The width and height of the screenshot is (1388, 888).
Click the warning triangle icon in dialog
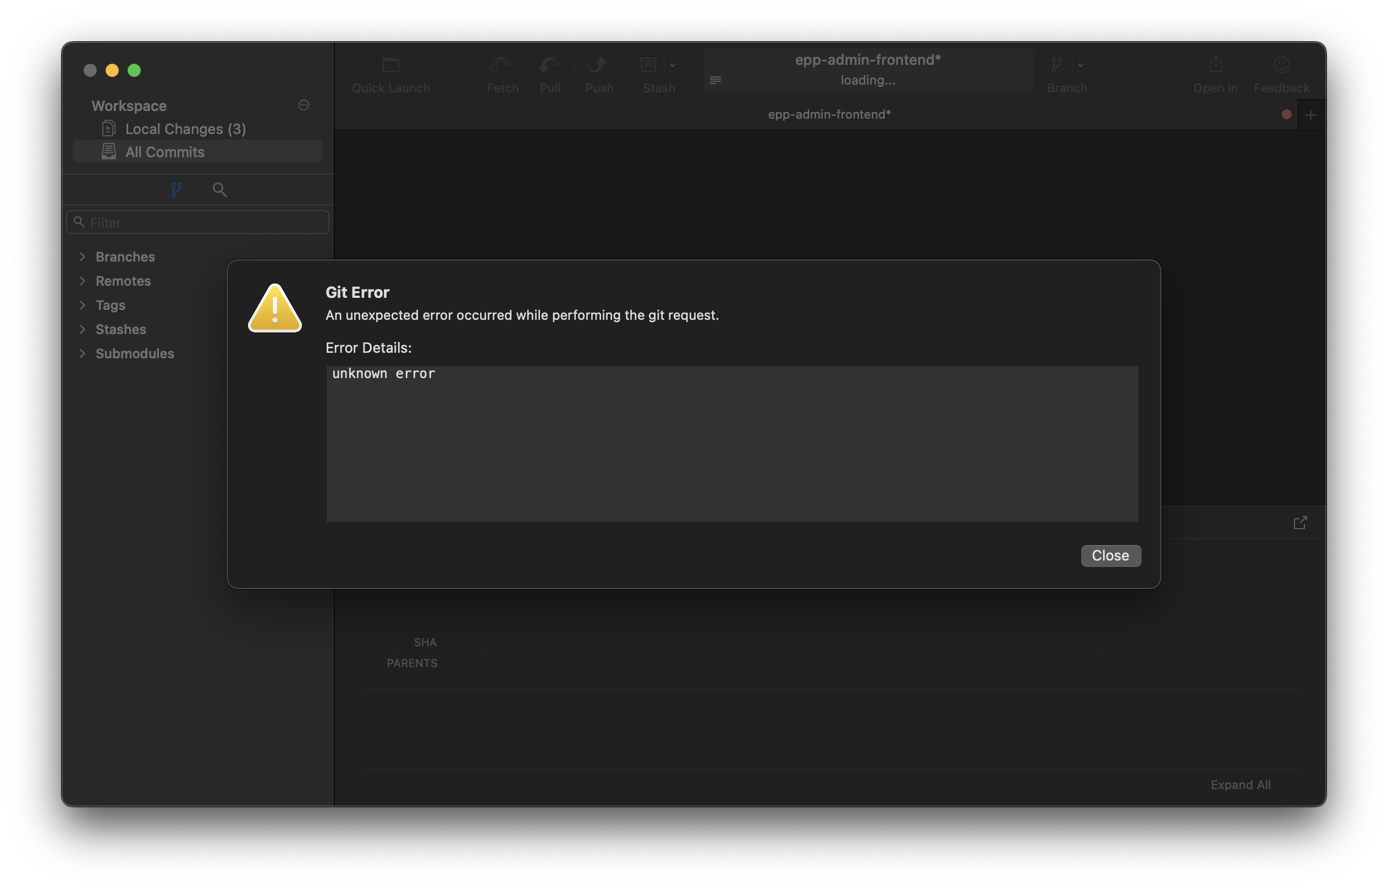pos(274,308)
